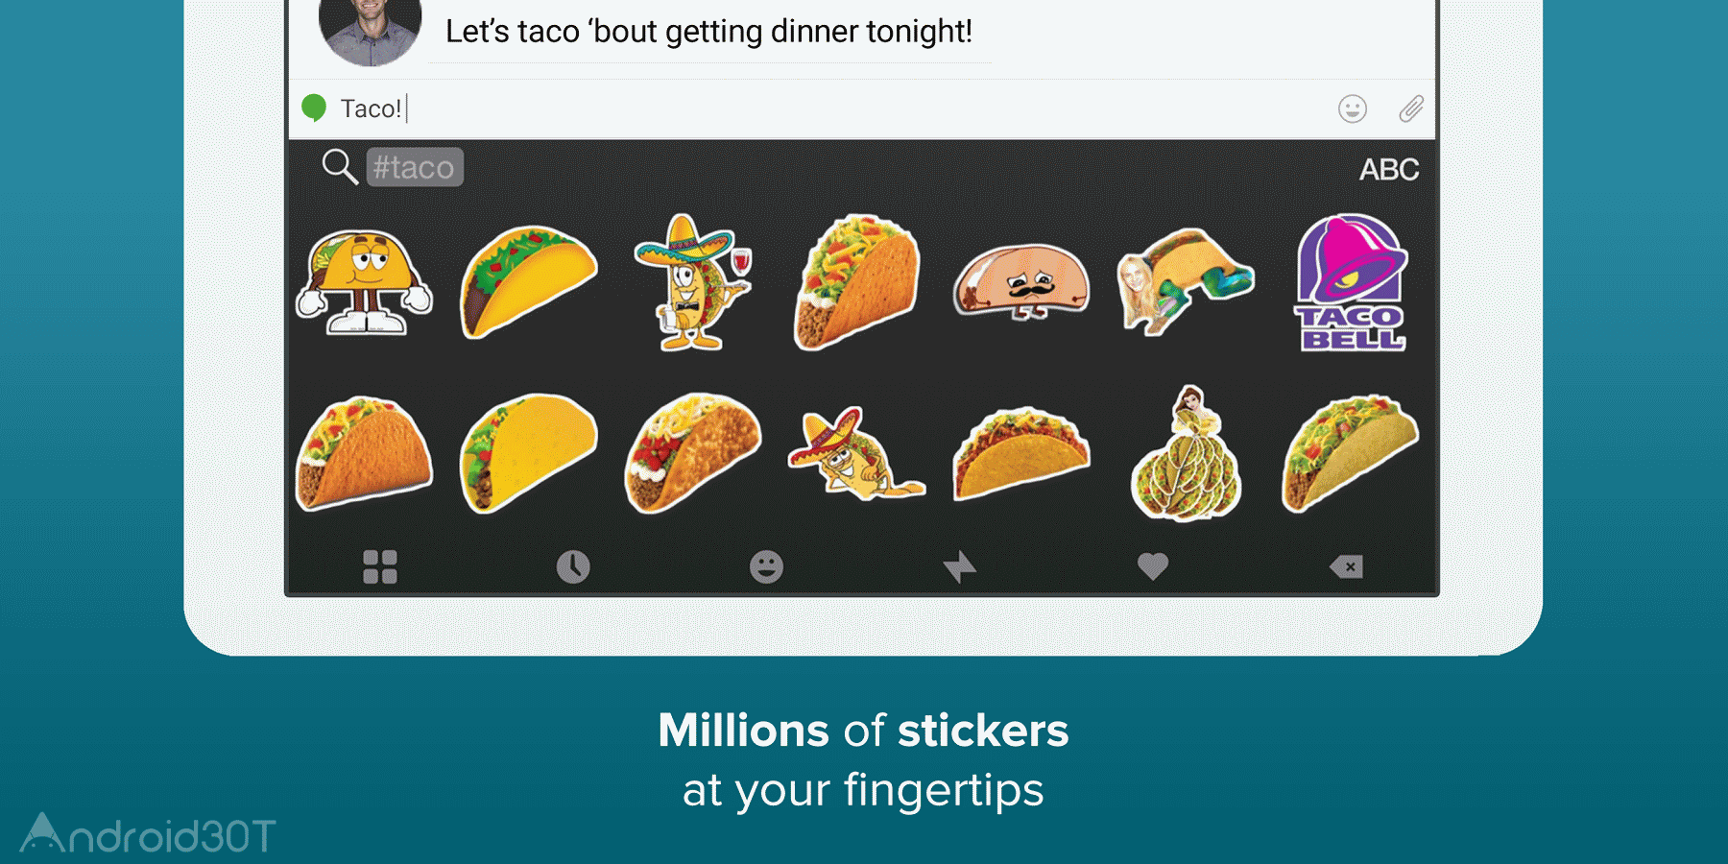Open favorites heart tab

[x=1153, y=566]
